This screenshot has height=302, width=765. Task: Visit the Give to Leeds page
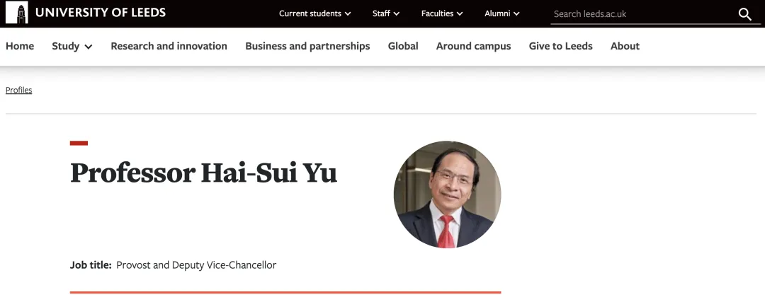pyautogui.click(x=560, y=46)
